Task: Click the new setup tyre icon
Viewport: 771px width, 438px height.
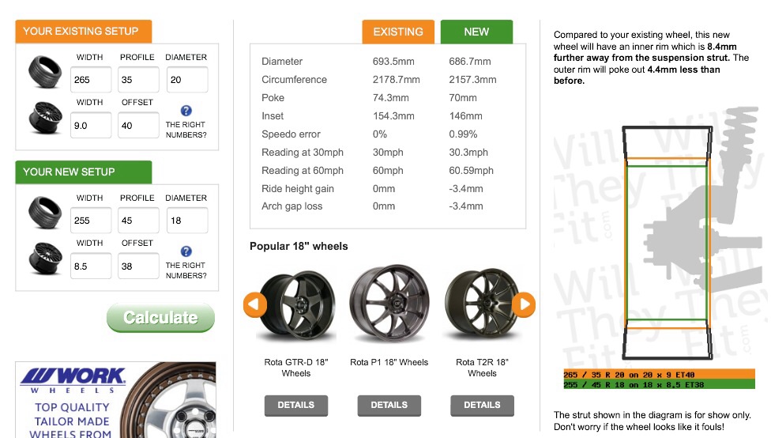Action: (45, 213)
